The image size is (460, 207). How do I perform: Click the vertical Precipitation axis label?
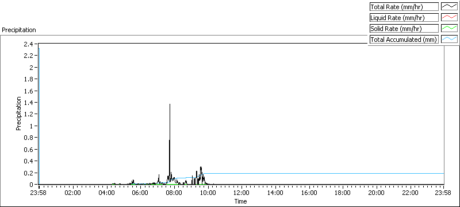click(19, 114)
